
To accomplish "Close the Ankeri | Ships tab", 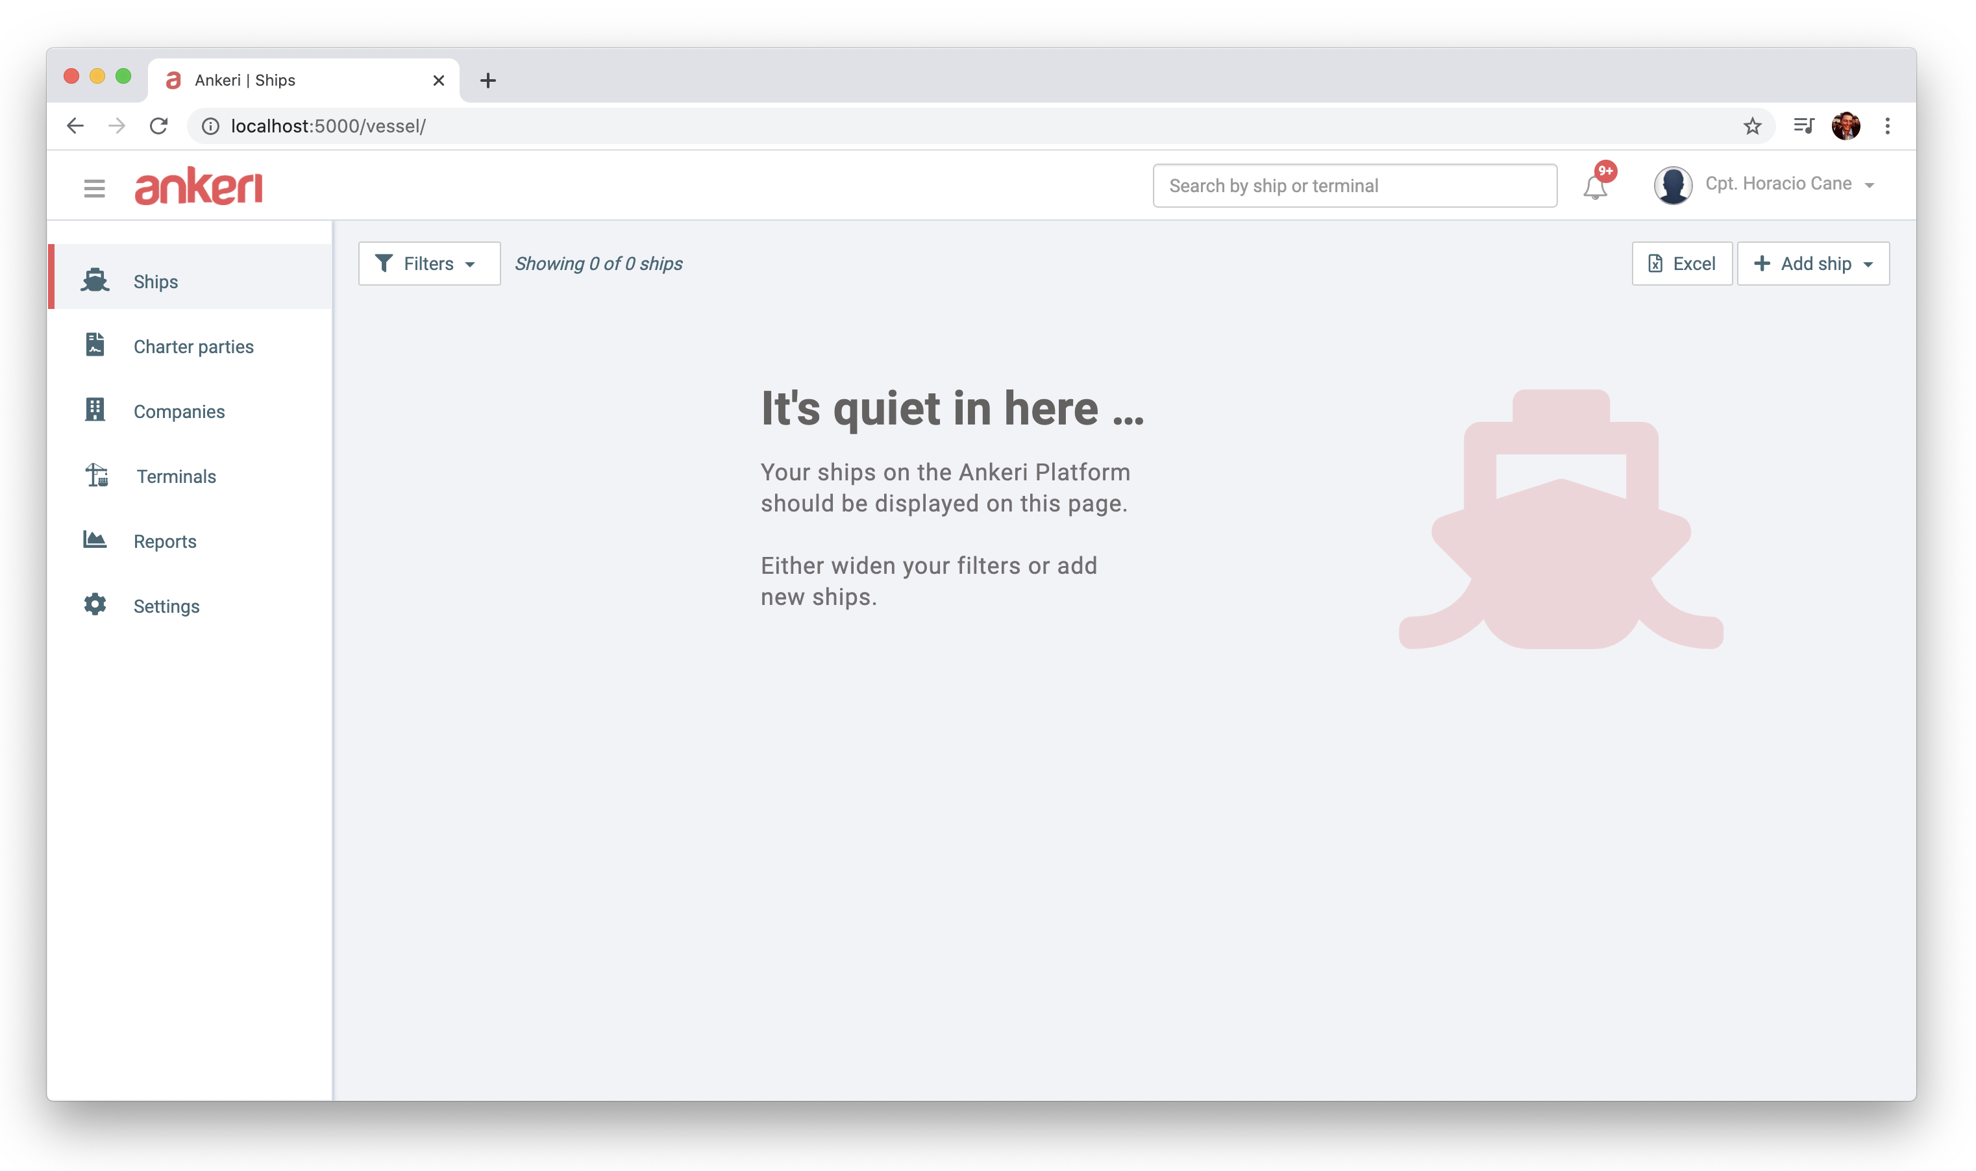I will [439, 80].
